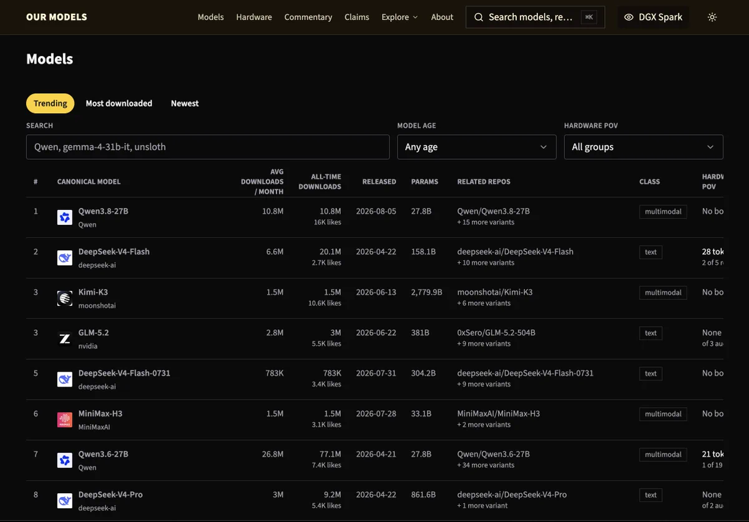Click the Z logo beside GLM-5.2

pyautogui.click(x=65, y=339)
